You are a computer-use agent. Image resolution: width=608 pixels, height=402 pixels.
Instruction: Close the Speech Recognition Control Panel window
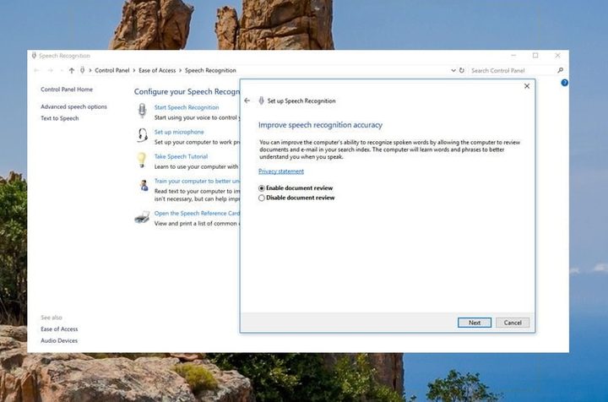coord(557,56)
